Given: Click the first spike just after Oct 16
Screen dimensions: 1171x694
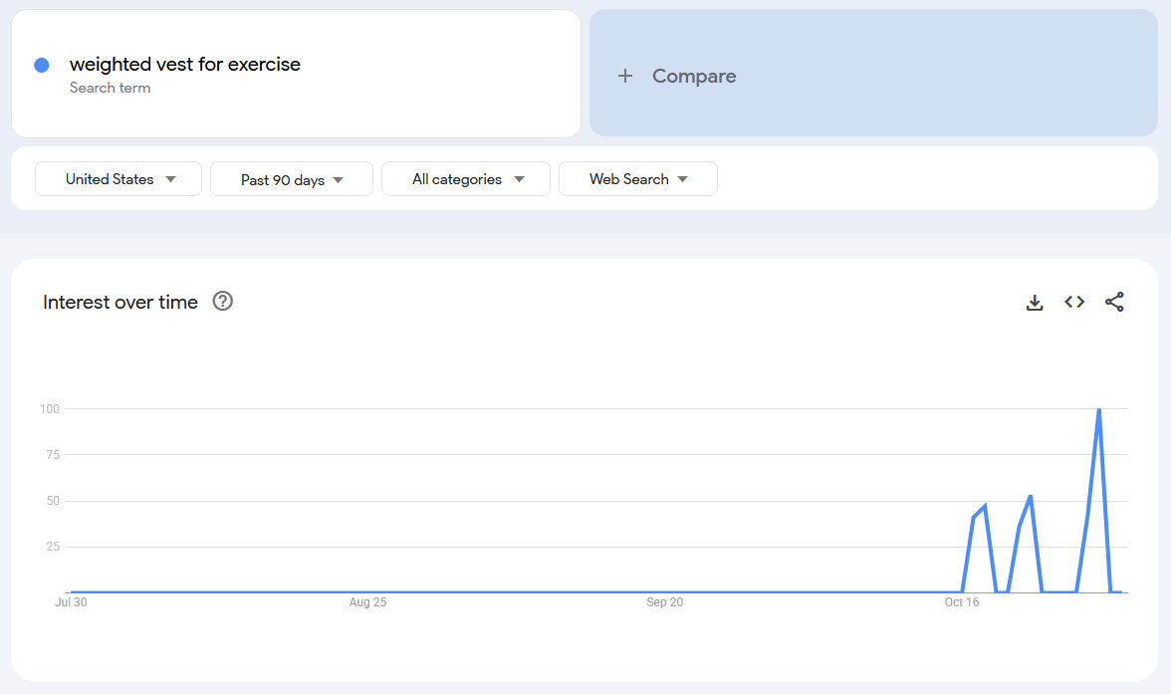Looking at the screenshot, I should point(985,506).
